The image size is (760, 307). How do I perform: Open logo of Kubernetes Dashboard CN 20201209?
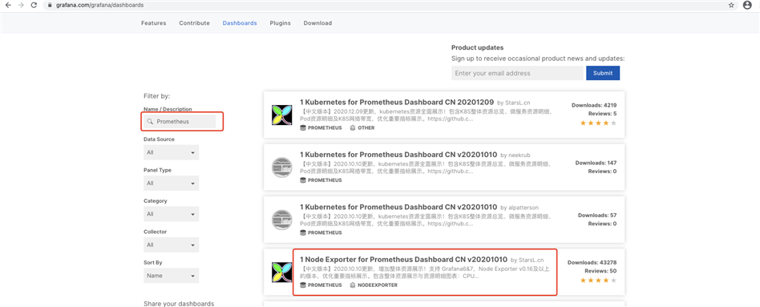tap(281, 115)
